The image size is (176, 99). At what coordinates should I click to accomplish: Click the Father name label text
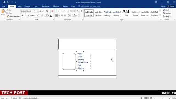click(x=83, y=62)
